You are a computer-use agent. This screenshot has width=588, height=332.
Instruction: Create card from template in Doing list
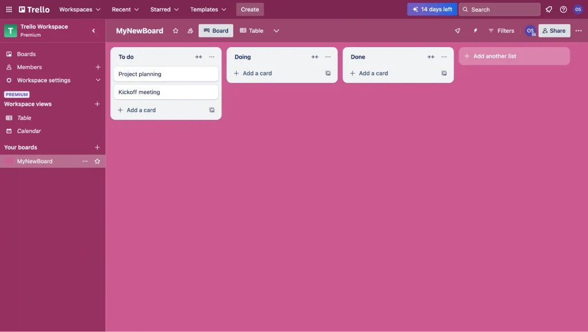pyautogui.click(x=328, y=74)
